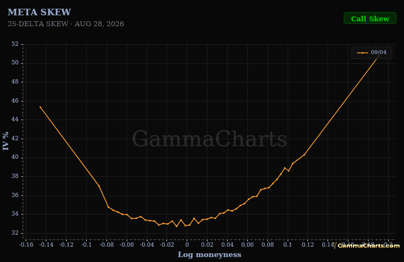Click the 36 tick label on IV axis
The width and height of the screenshot is (404, 262).
click(15, 195)
